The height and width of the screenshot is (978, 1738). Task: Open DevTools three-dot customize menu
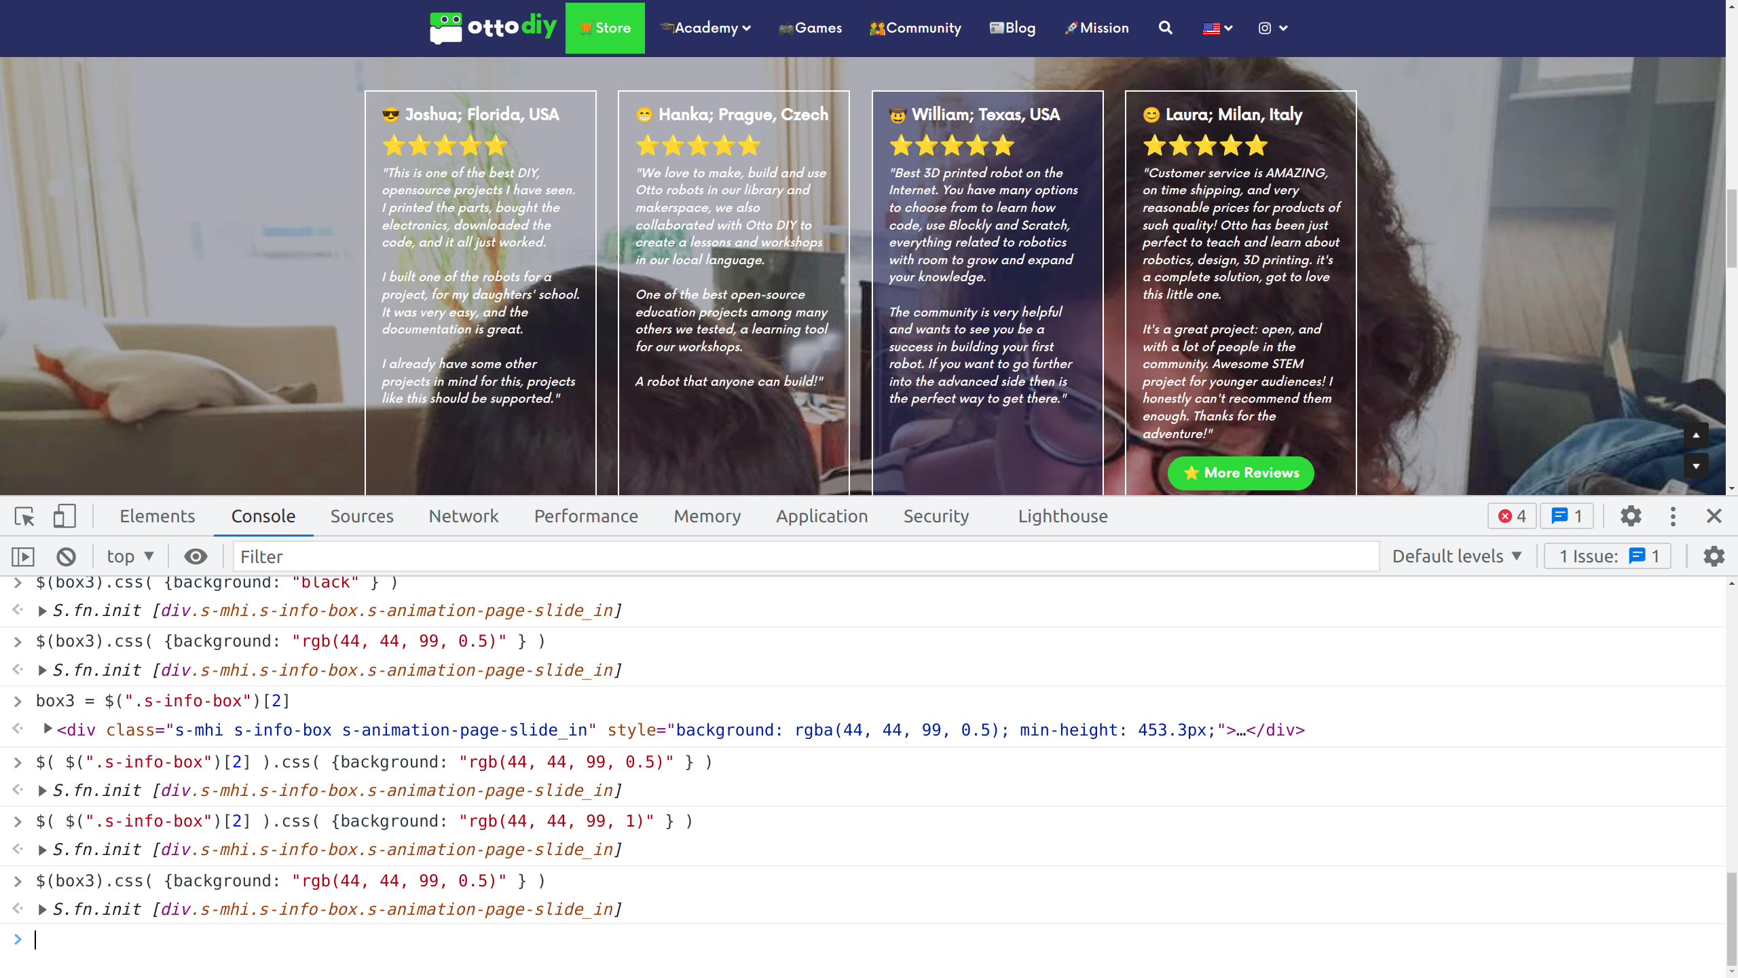point(1673,516)
